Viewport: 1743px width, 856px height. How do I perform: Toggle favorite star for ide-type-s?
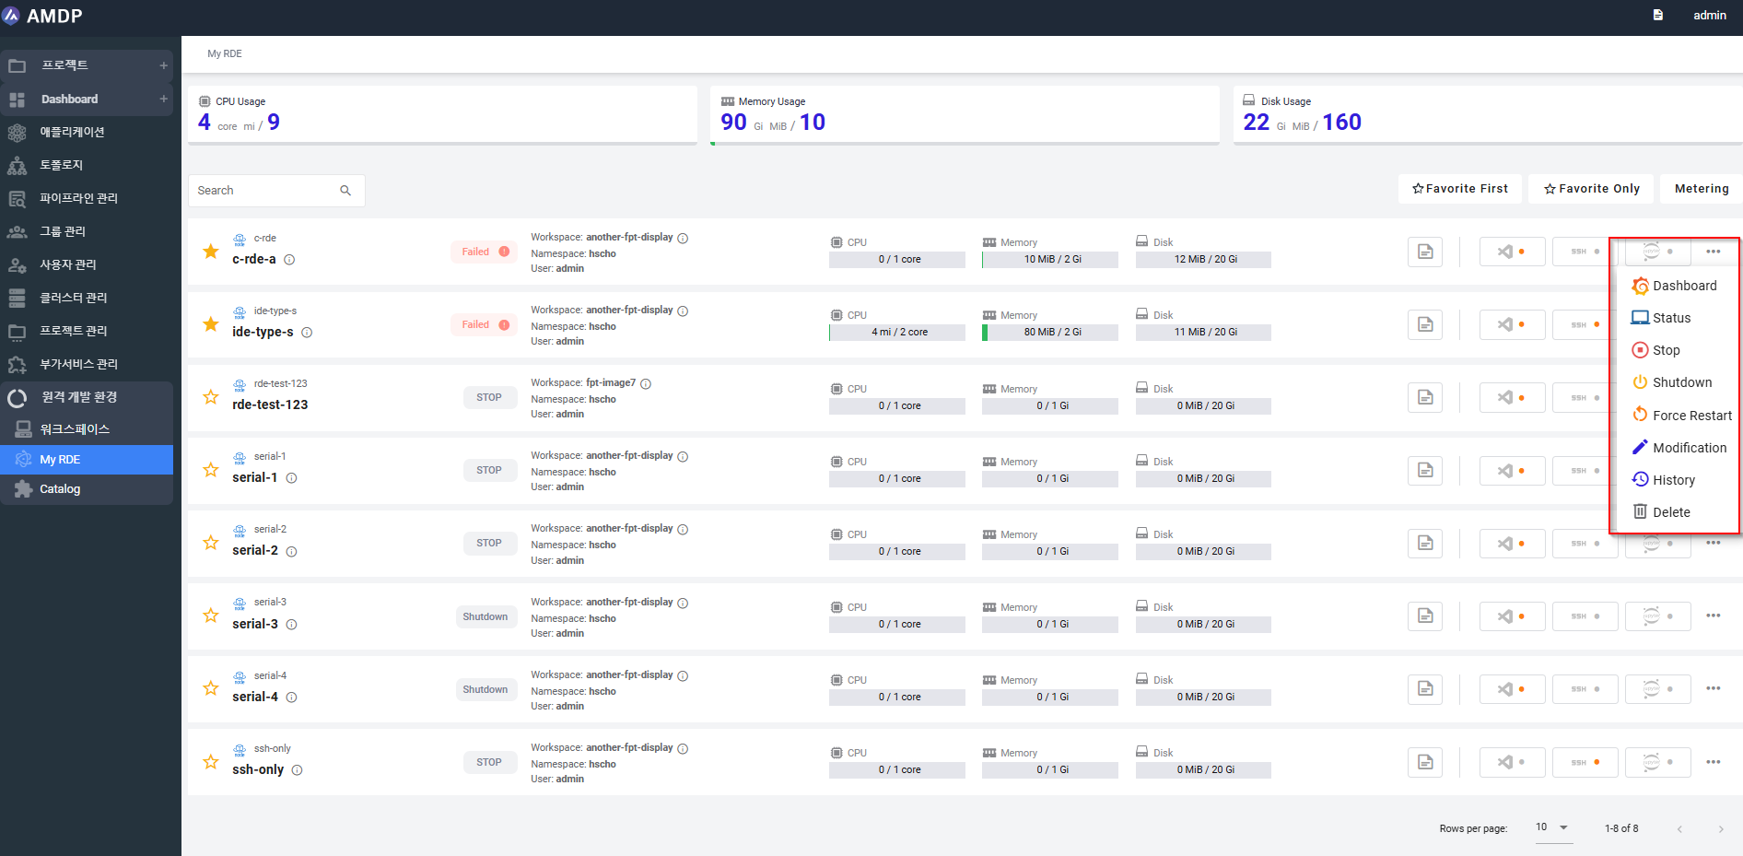click(211, 323)
